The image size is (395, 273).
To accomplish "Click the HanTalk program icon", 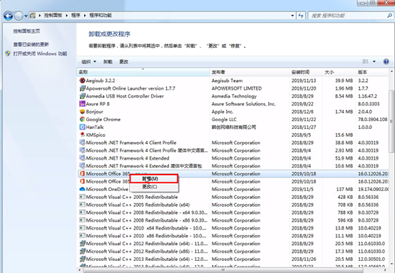I will tap(83, 127).
